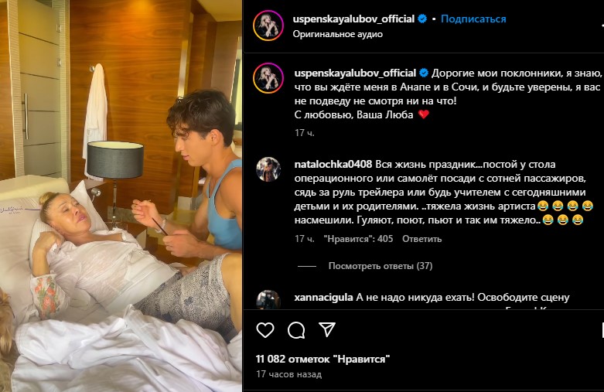This screenshot has height=392, width=604.
Task: Open natalochka0408 profile avatar
Action: 268,169
